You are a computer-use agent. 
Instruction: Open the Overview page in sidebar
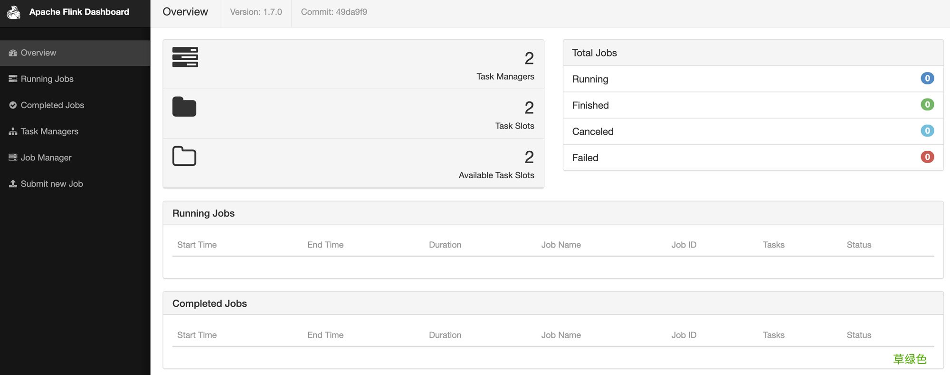click(x=38, y=53)
